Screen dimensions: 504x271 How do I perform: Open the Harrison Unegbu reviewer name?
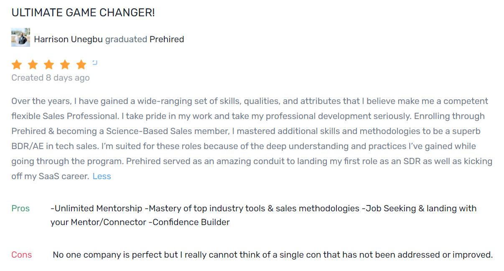pyautogui.click(x=68, y=39)
